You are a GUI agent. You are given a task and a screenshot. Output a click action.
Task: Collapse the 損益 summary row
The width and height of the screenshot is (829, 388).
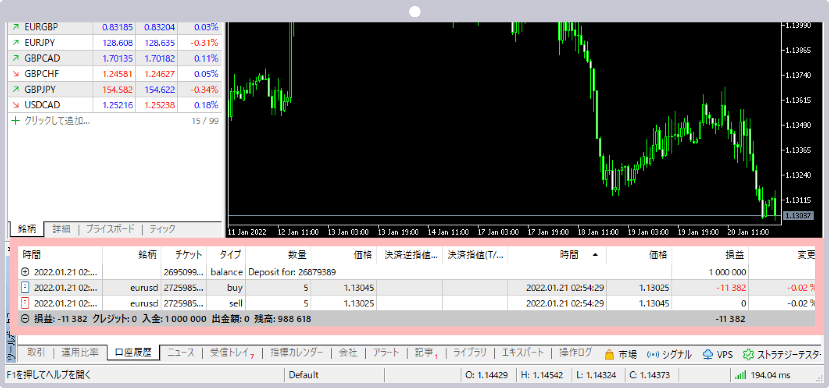coord(25,319)
